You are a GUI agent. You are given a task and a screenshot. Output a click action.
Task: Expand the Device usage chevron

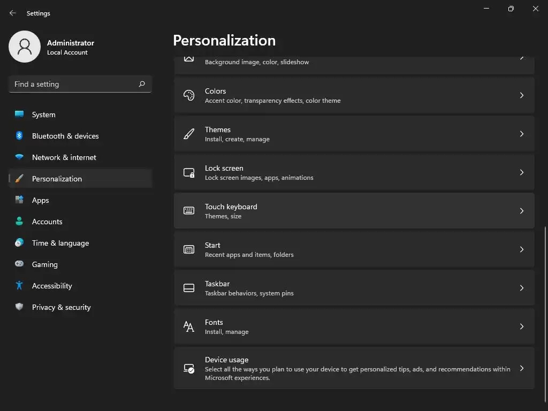(x=522, y=368)
